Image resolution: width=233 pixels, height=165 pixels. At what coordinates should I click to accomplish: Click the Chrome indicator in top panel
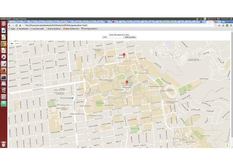(x=197, y=19)
